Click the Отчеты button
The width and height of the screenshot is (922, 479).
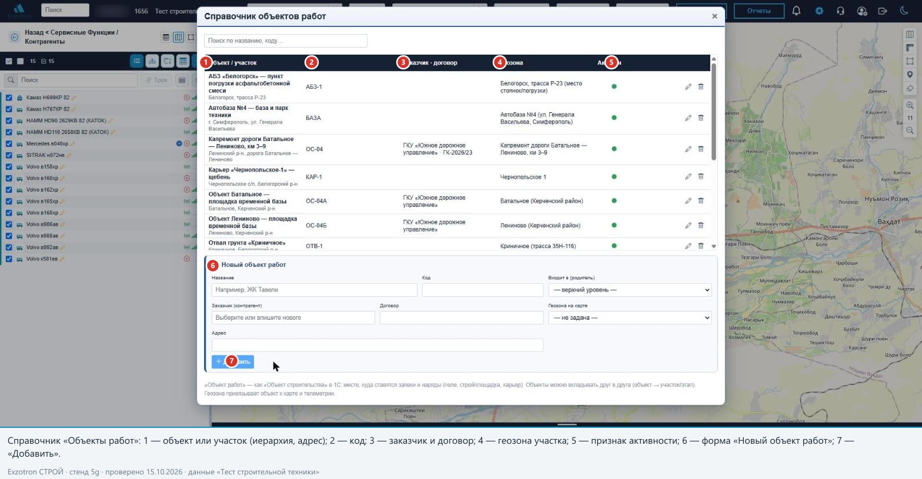[759, 11]
